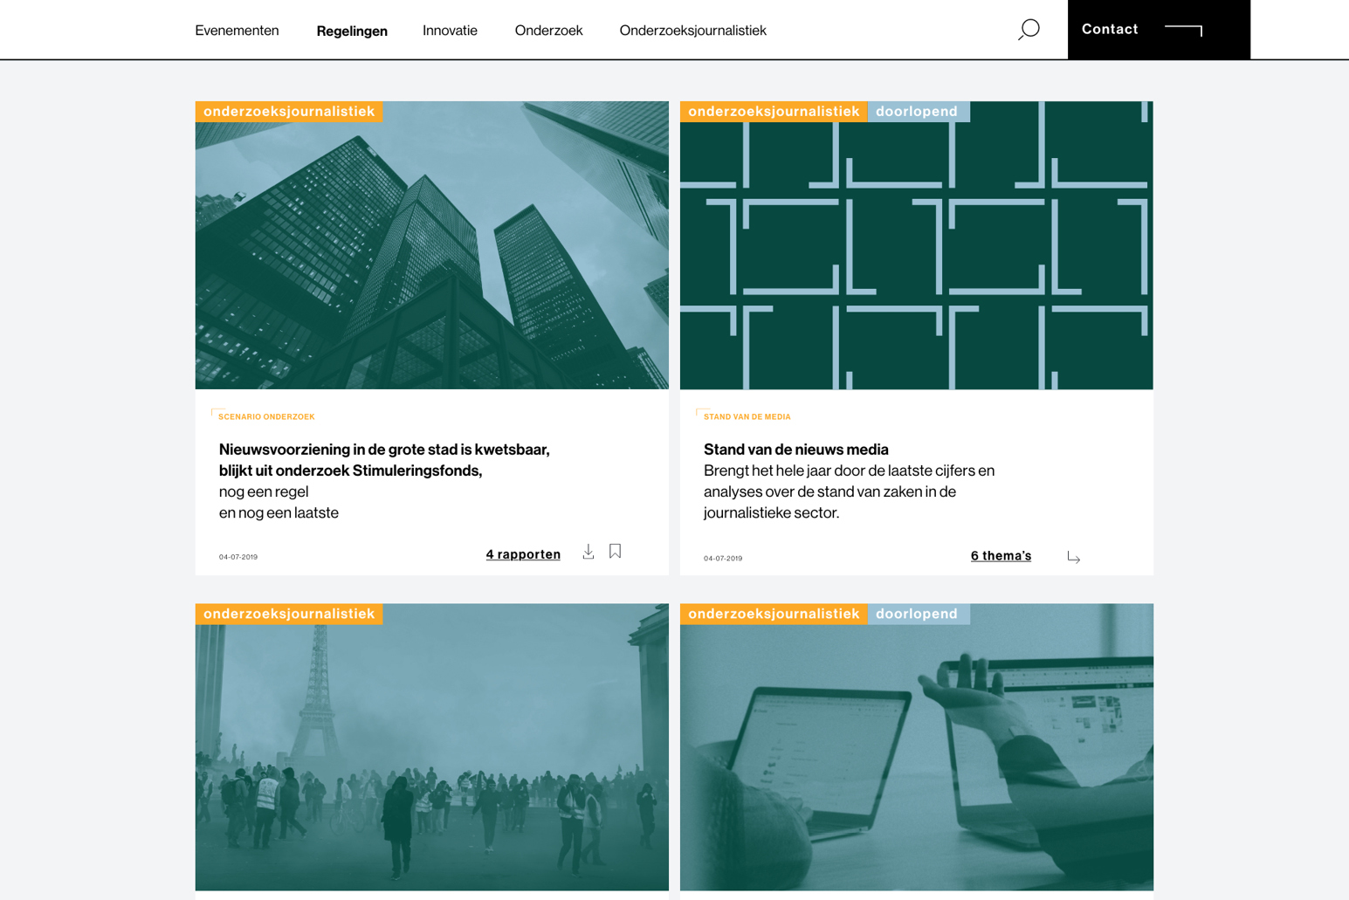The height and width of the screenshot is (900, 1349).
Task: Click the corner line icon in Contact button
Action: (1184, 30)
